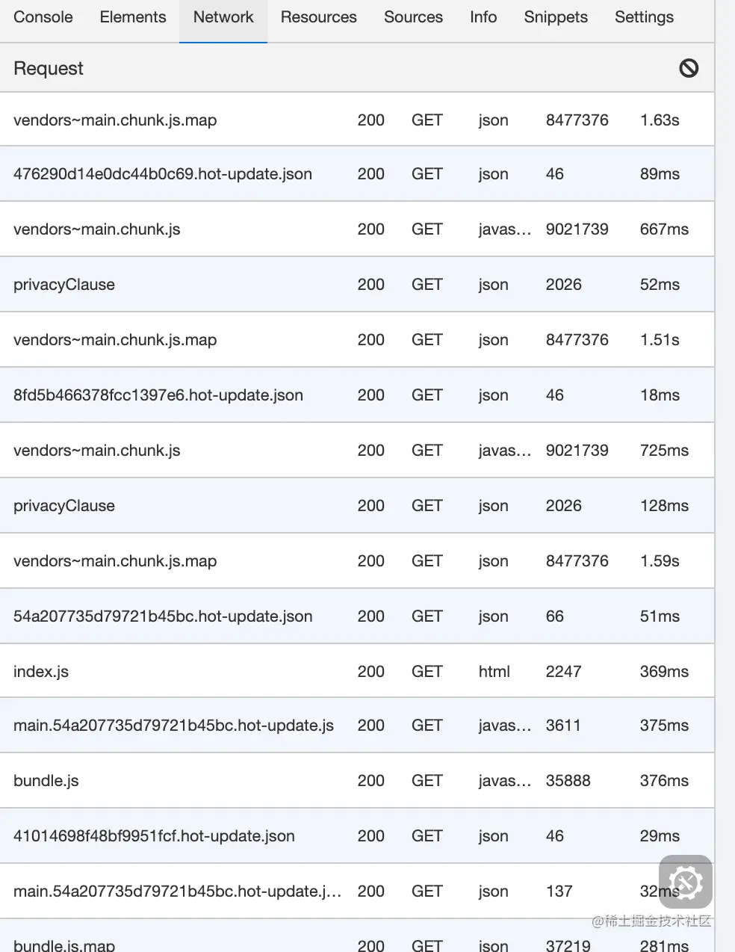The width and height of the screenshot is (735, 952).
Task: Select the 54a207735d79721b45bc.hot-update.json request row
Action: click(x=163, y=616)
